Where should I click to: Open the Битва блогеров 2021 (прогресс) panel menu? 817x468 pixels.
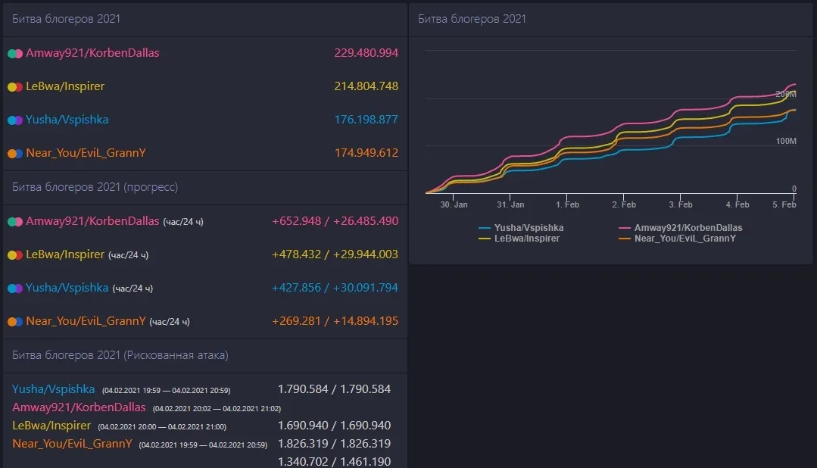(95, 187)
